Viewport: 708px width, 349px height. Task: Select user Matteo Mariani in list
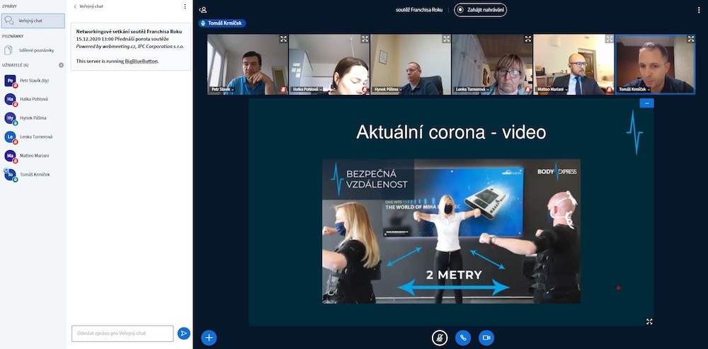[x=33, y=156]
